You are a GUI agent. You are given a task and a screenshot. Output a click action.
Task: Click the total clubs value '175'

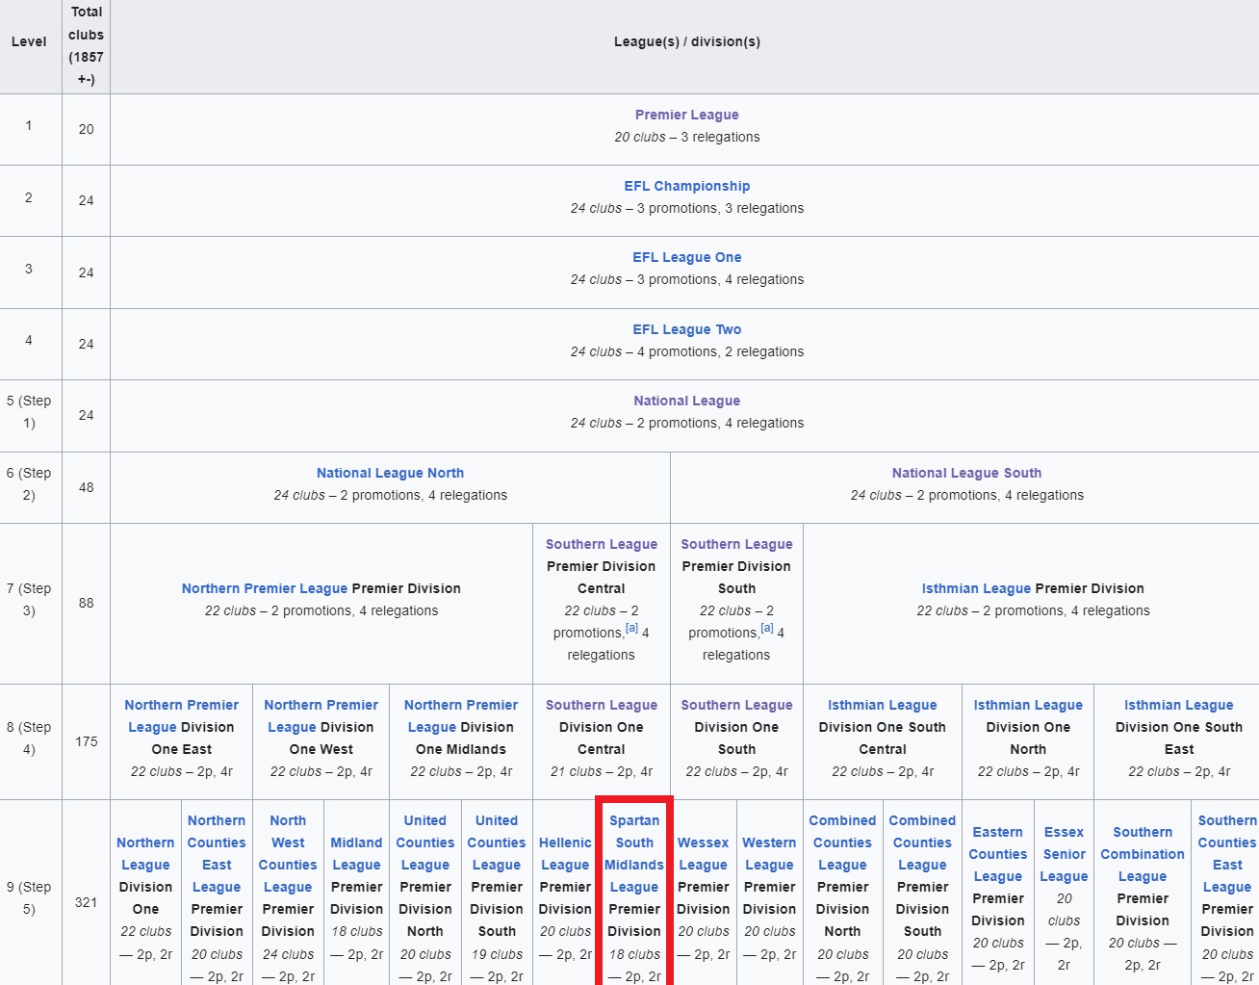87,741
